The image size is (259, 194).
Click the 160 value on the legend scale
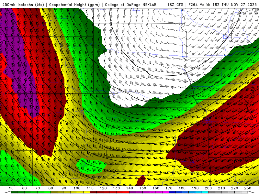tap(156, 188)
